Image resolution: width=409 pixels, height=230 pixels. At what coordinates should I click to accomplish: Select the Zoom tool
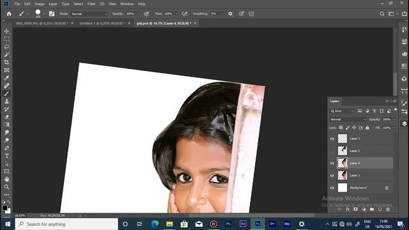7,187
